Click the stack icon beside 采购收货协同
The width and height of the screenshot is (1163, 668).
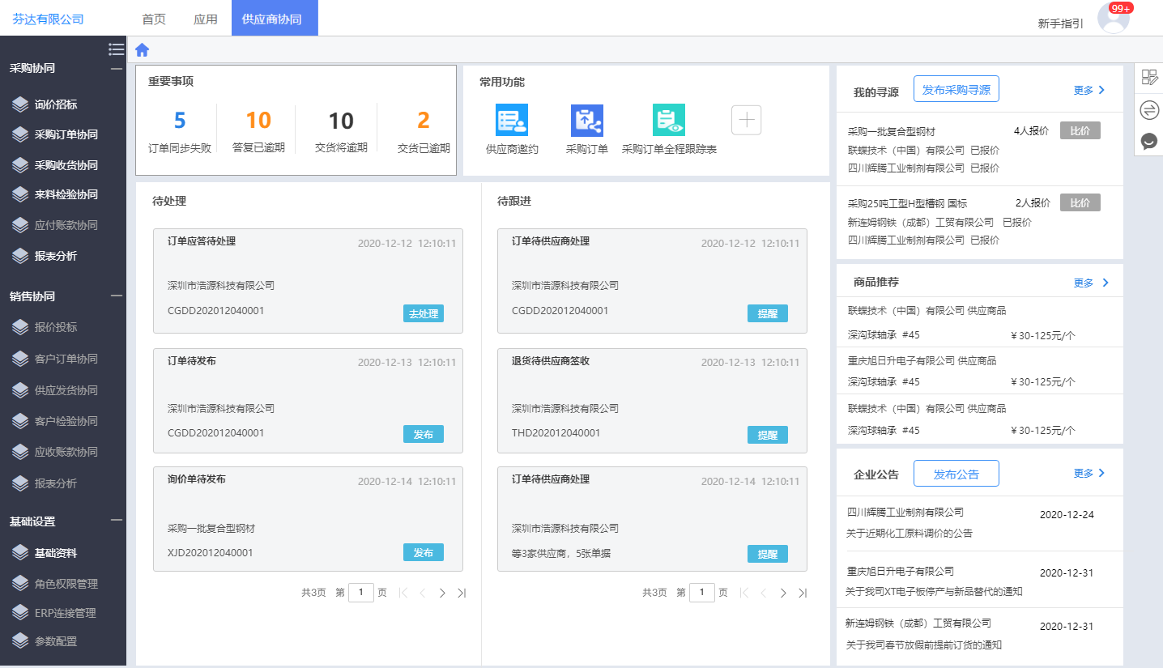click(x=20, y=164)
